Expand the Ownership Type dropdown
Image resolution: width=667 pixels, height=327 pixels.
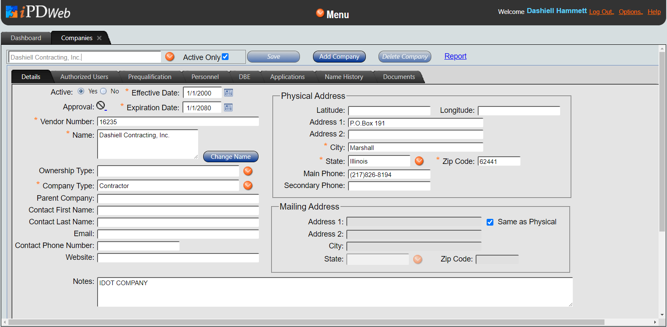coord(248,171)
